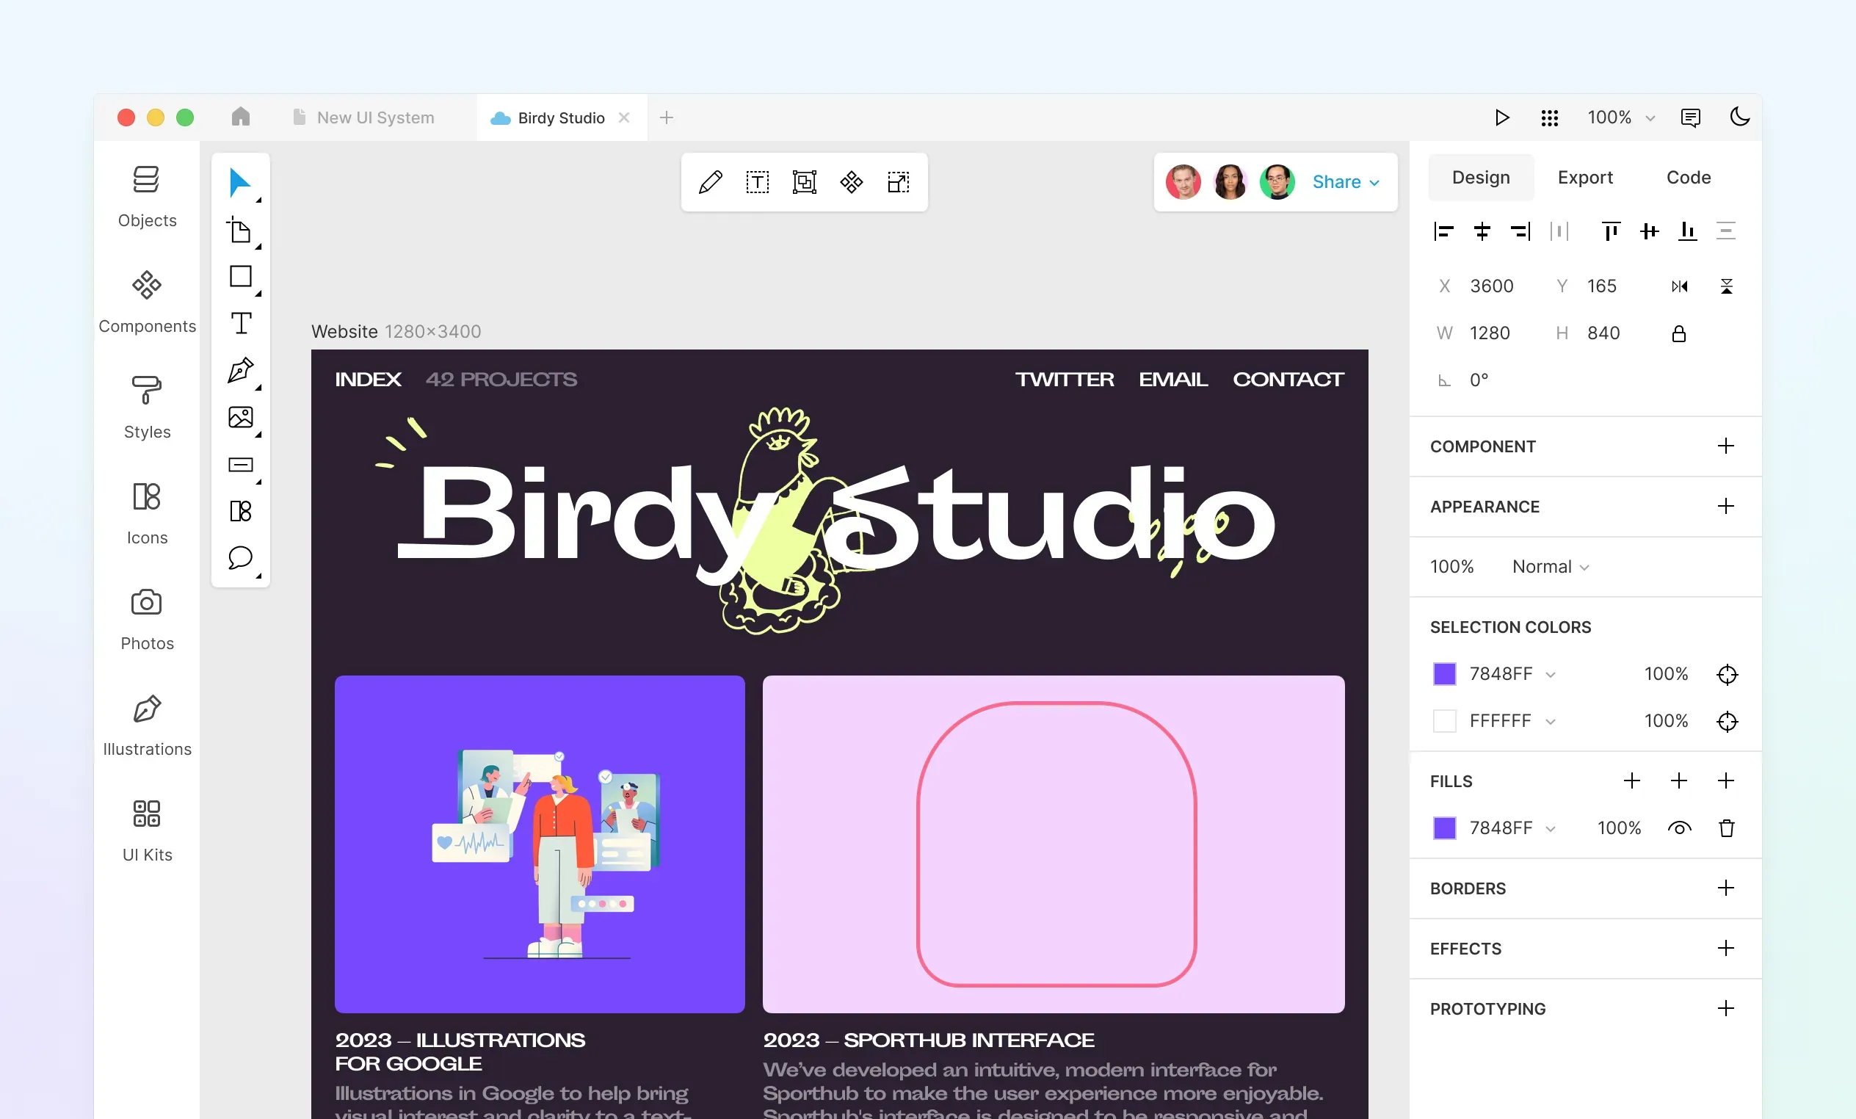
Task: Switch to the Code tab
Action: (1688, 177)
